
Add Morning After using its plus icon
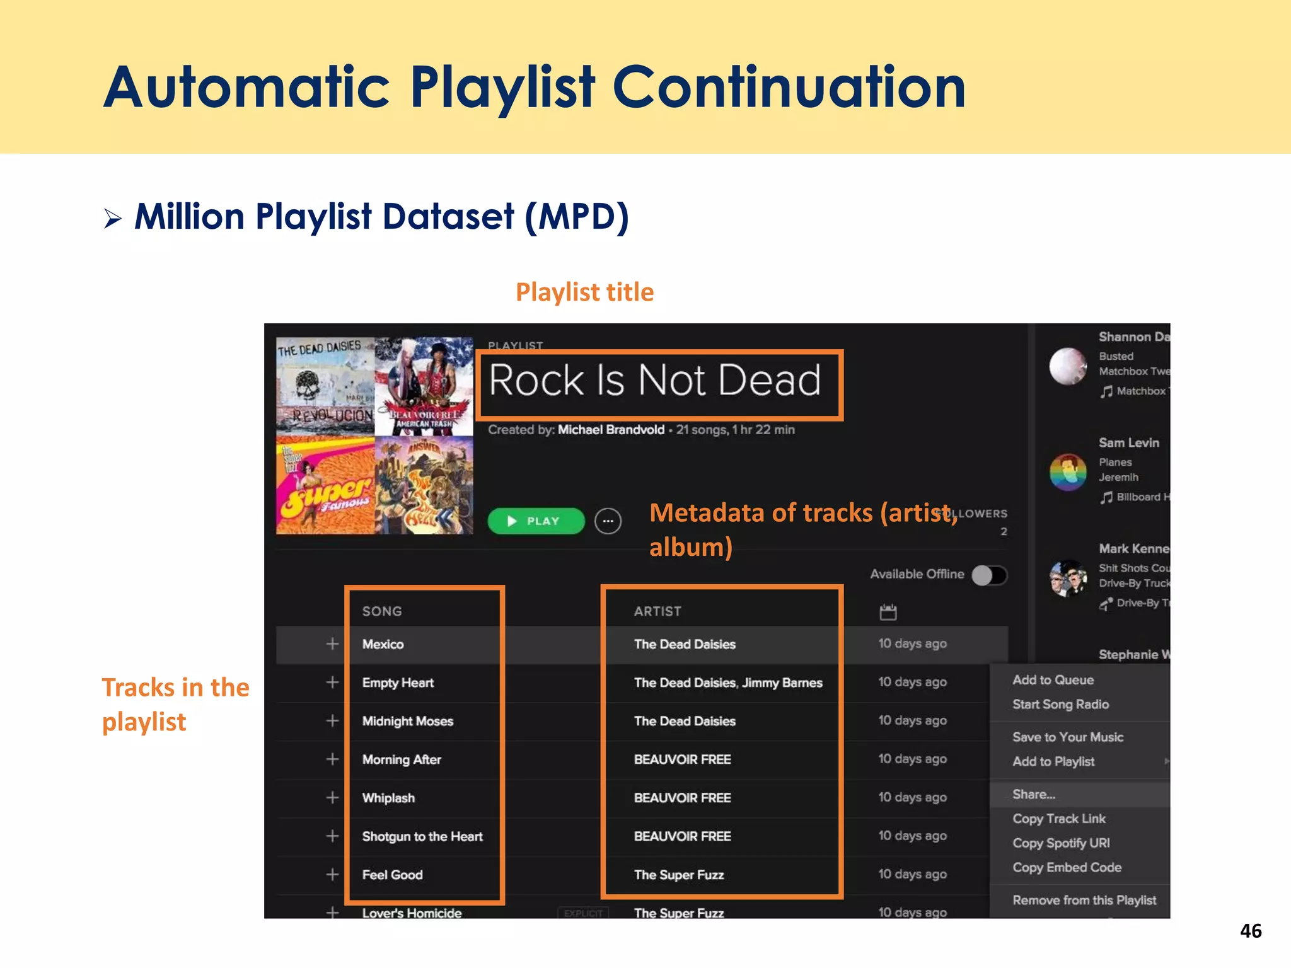[332, 759]
